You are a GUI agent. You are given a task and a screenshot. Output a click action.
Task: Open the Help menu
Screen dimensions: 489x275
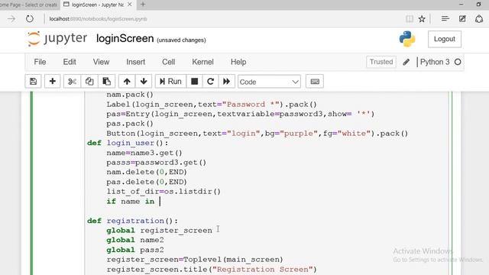click(x=238, y=62)
